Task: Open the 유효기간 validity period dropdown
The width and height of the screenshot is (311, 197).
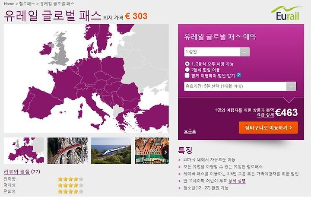Action: coord(240,86)
